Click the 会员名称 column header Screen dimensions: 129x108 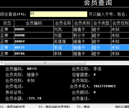63,23
